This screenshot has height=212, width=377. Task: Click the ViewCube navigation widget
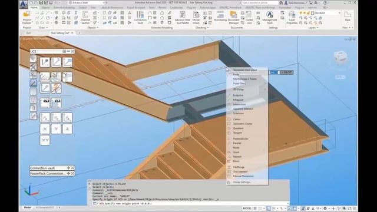click(340, 57)
